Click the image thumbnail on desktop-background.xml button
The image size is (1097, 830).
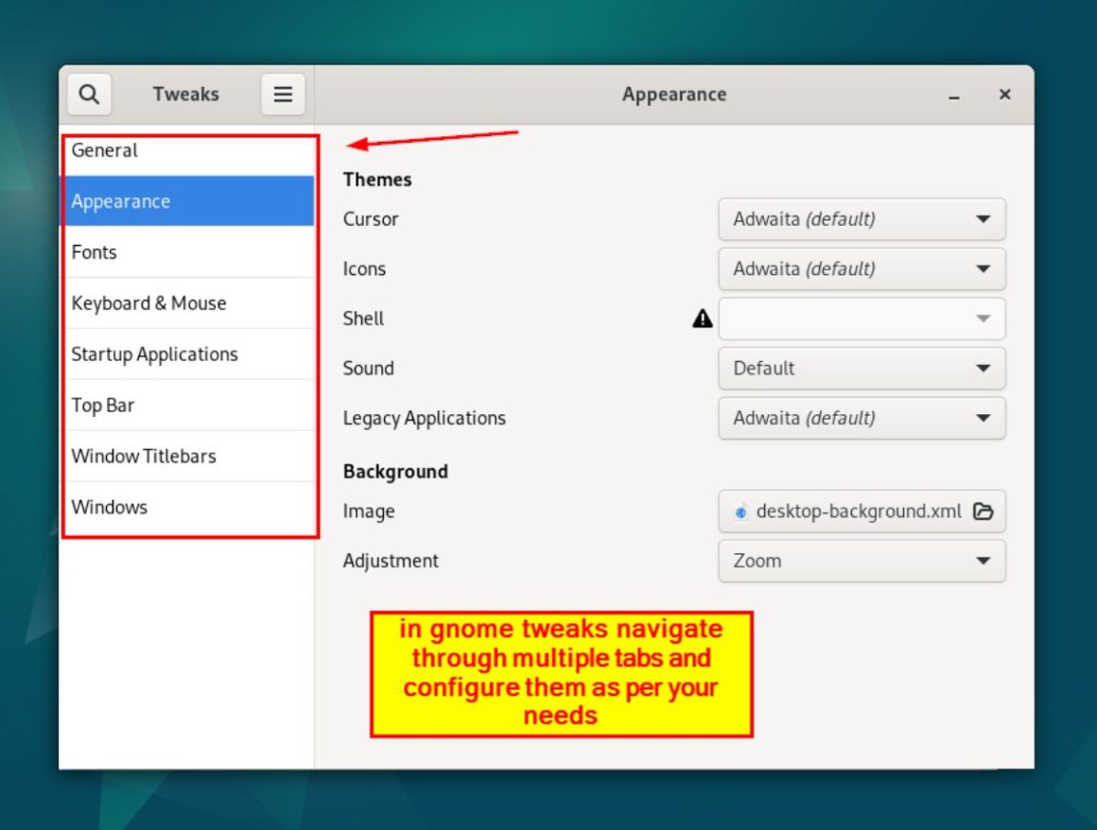tap(741, 511)
